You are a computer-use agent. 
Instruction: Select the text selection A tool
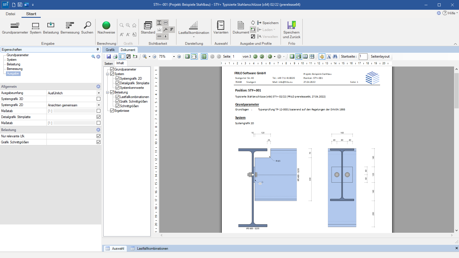click(x=329, y=56)
